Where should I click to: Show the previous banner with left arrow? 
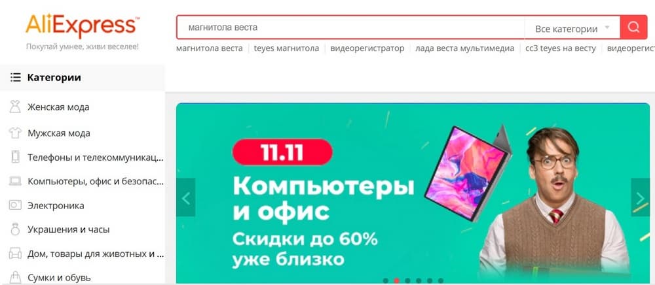186,197
